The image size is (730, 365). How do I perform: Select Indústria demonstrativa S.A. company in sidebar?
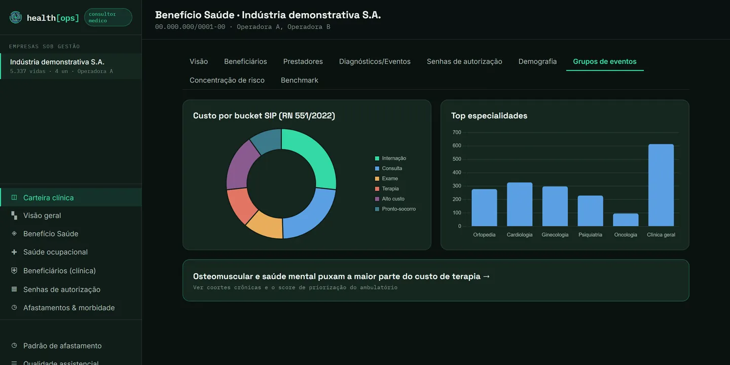pyautogui.click(x=71, y=66)
